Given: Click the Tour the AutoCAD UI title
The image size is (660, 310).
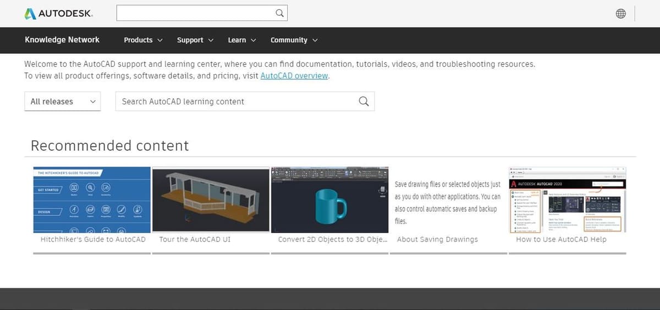Looking at the screenshot, I should (195, 239).
